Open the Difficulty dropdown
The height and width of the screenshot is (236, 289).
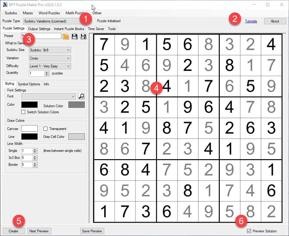[50, 66]
